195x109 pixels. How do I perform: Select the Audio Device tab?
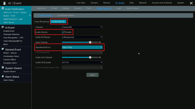tap(58, 21)
